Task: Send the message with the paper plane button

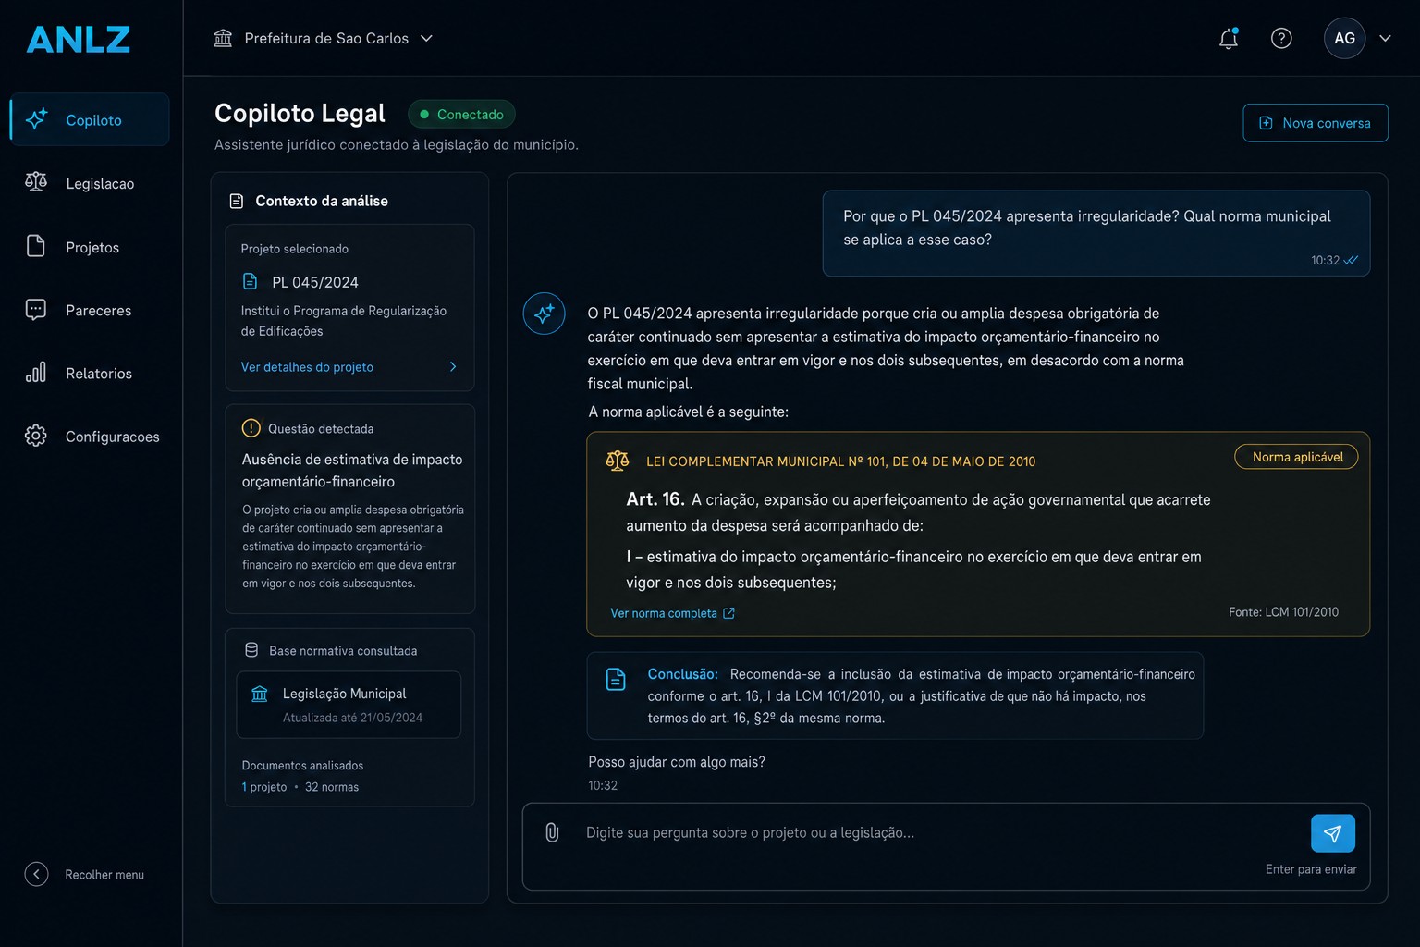Action: pyautogui.click(x=1333, y=833)
